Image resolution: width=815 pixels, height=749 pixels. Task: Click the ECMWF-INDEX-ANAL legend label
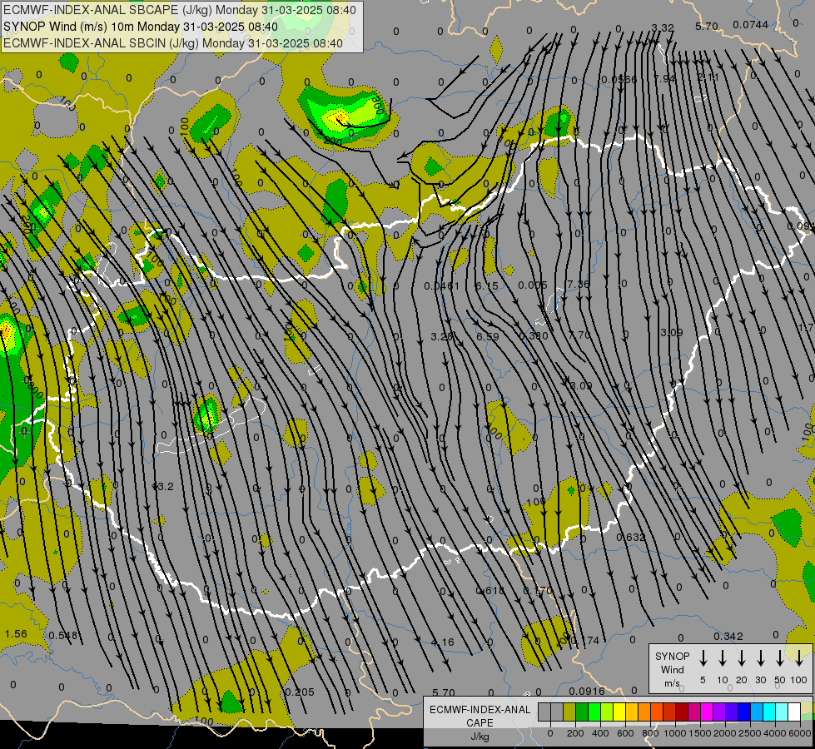pos(480,710)
